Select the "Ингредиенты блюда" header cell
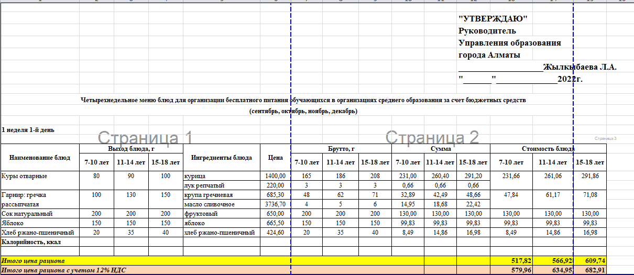The height and width of the screenshot is (275, 634). coord(221,157)
